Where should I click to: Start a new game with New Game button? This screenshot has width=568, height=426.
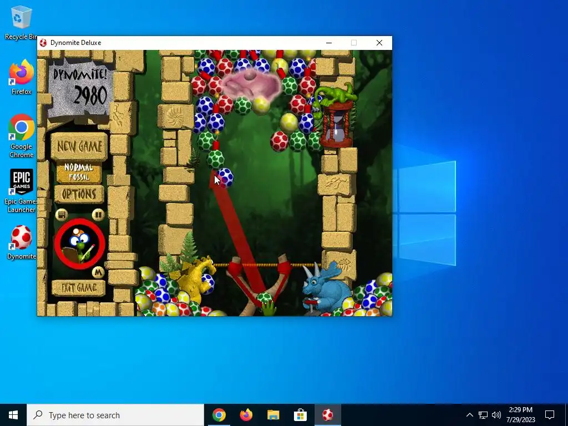pyautogui.click(x=79, y=146)
